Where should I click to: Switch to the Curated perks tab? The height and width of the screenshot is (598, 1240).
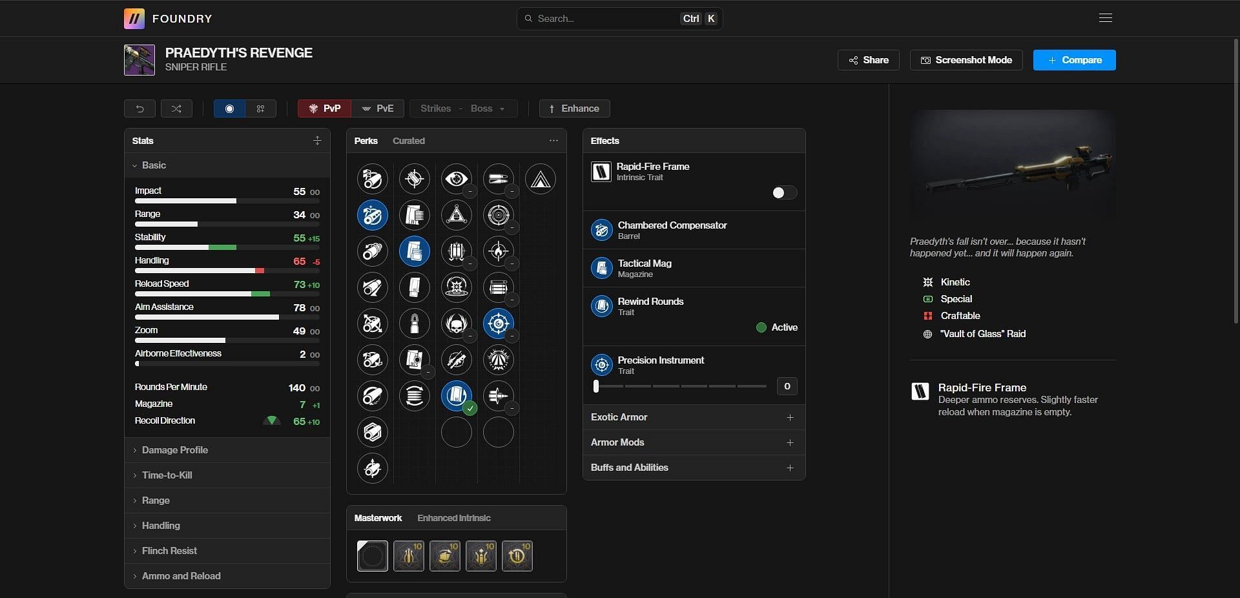click(409, 141)
